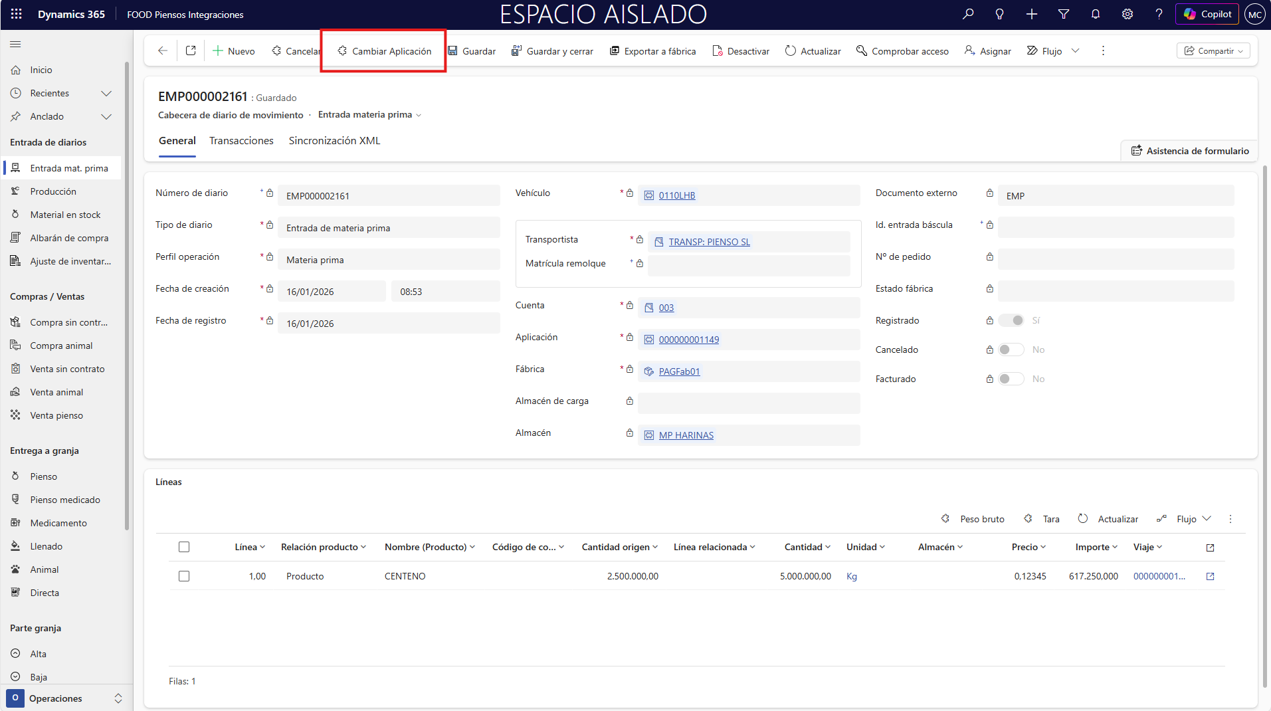Check the CENTENO line row checkbox

pos(184,576)
